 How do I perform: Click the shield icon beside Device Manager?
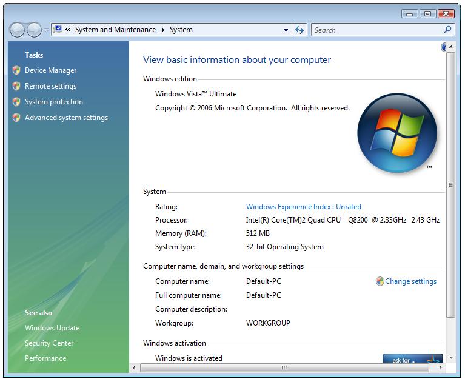pyautogui.click(x=16, y=70)
